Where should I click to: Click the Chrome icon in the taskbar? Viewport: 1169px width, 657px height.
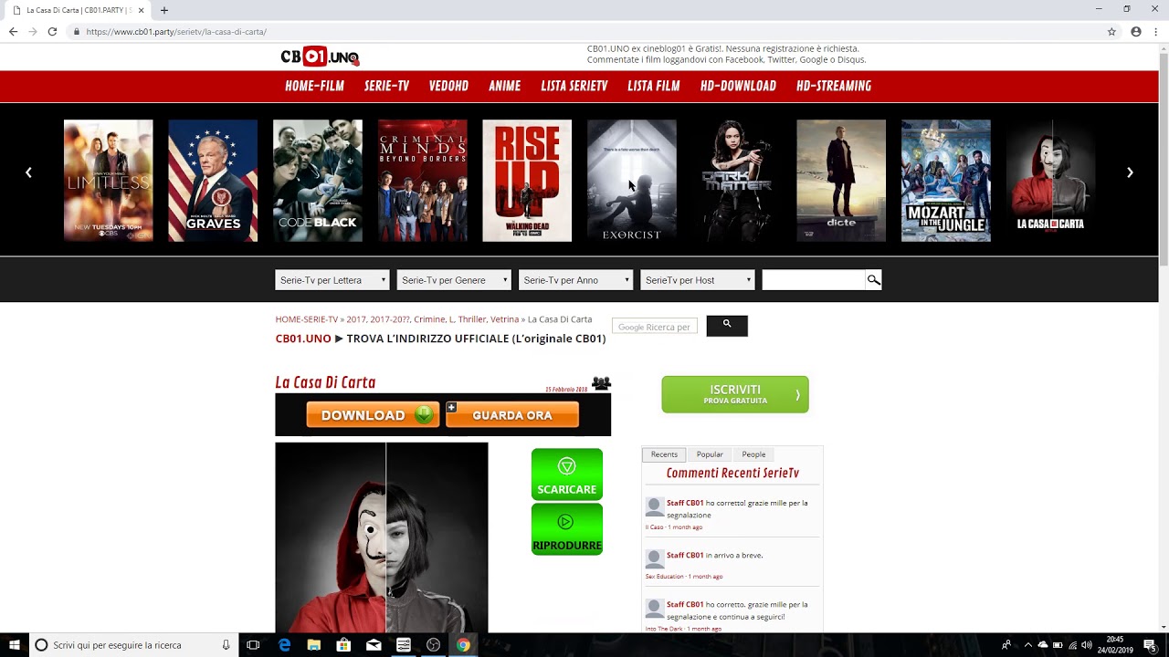tap(463, 645)
